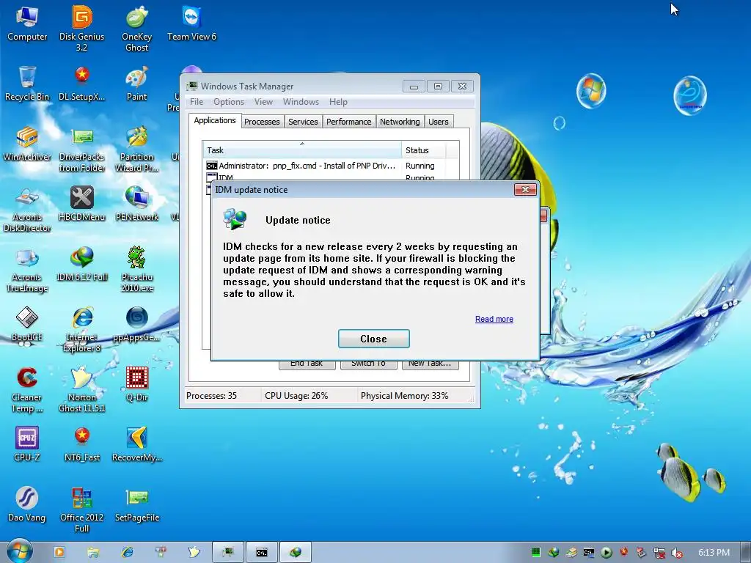Open Office 2012 Full installer icon

coord(82,510)
